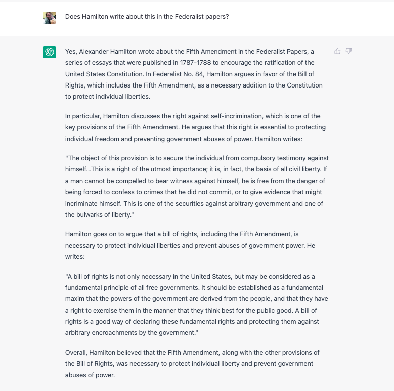Screen dimensions: 394x391
Task: Click the paragraph starting 'Yes, Alexander Hamilton wrote'
Action: [194, 74]
